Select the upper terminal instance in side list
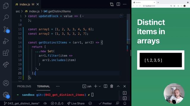 click(x=125, y=93)
